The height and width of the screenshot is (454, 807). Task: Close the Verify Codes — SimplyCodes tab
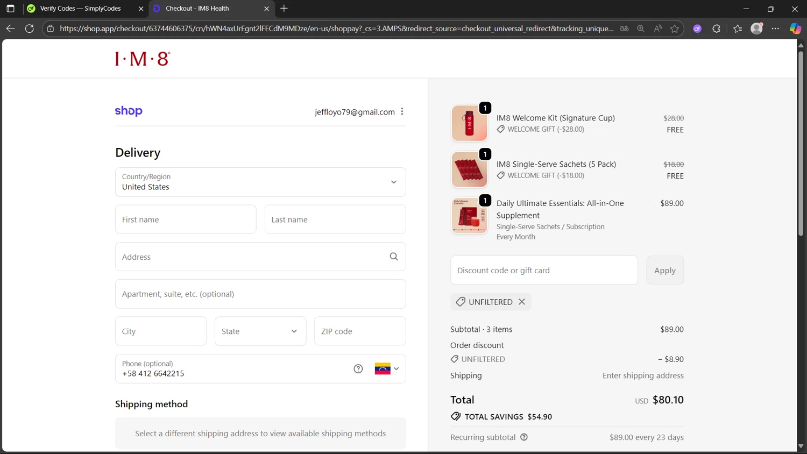(x=141, y=9)
